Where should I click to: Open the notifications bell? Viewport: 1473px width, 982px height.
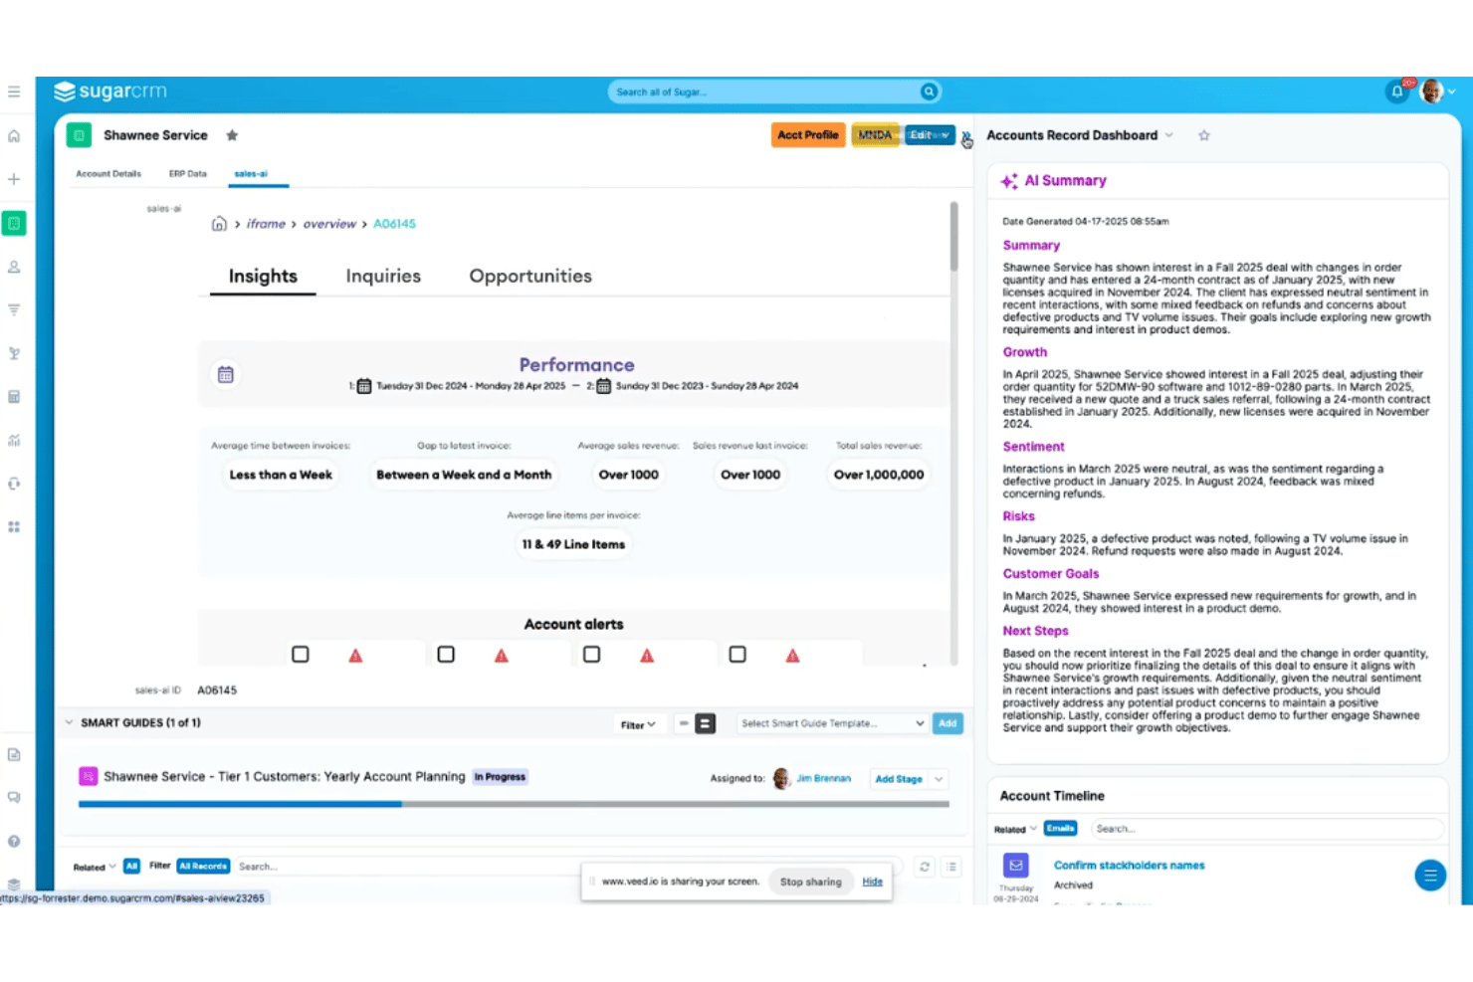(1397, 92)
